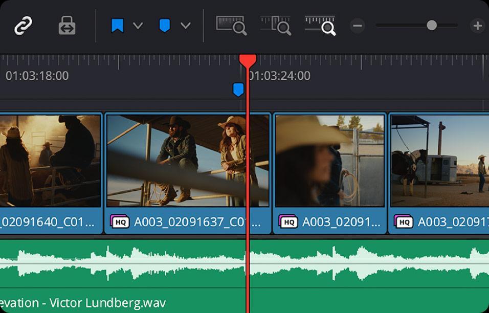Image resolution: width=489 pixels, height=313 pixels.
Task: Toggle the linked selection chain icon
Action: click(24, 26)
